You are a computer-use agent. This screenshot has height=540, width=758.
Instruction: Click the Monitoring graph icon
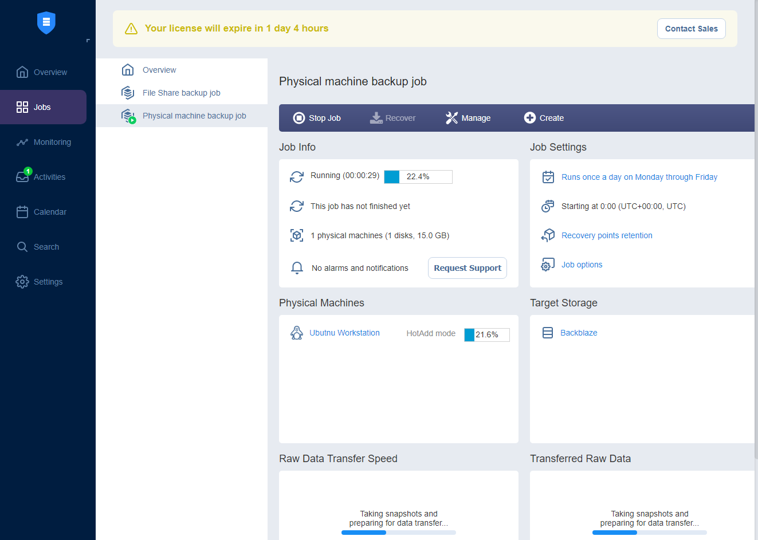point(22,142)
